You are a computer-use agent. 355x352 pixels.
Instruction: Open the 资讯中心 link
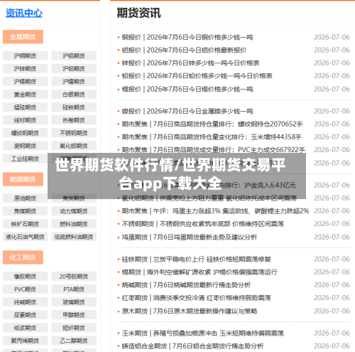24,13
